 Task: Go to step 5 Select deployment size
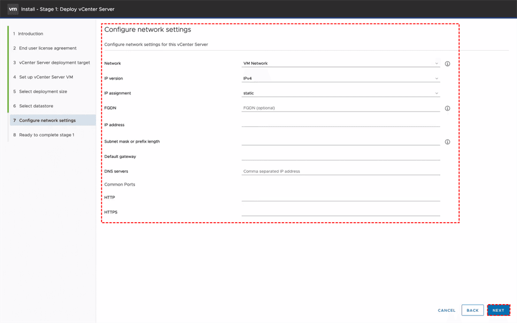[40, 91]
